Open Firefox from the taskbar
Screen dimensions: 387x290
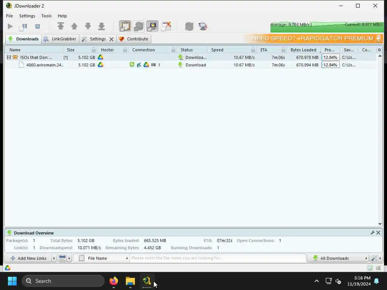[113, 281]
